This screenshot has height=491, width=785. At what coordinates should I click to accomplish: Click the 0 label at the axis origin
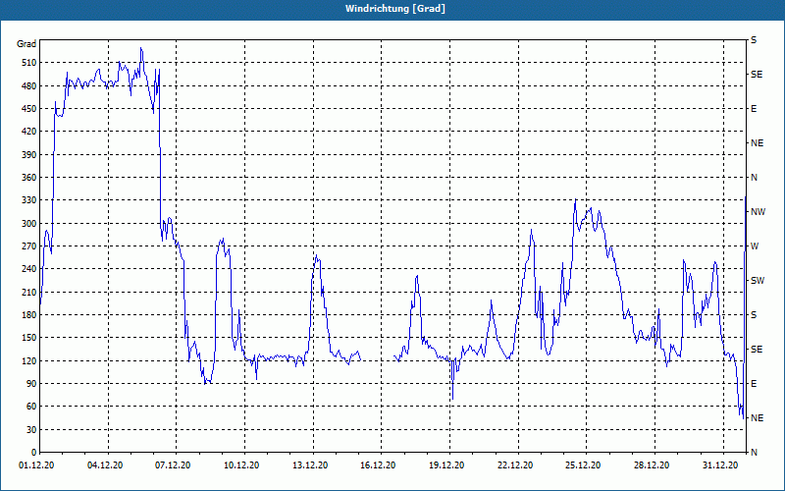[x=33, y=453]
